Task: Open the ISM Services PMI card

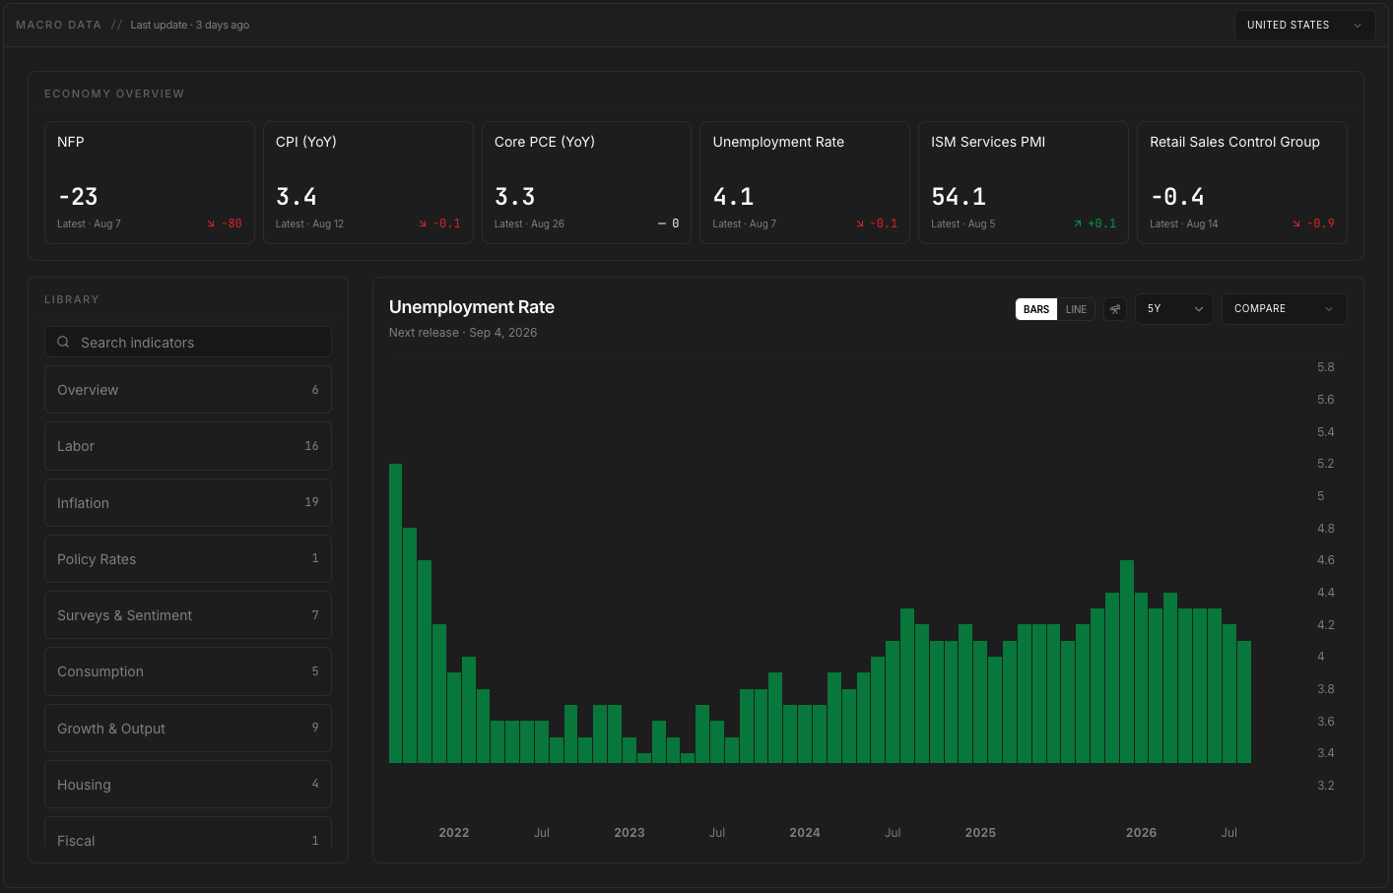Action: click(x=1024, y=182)
